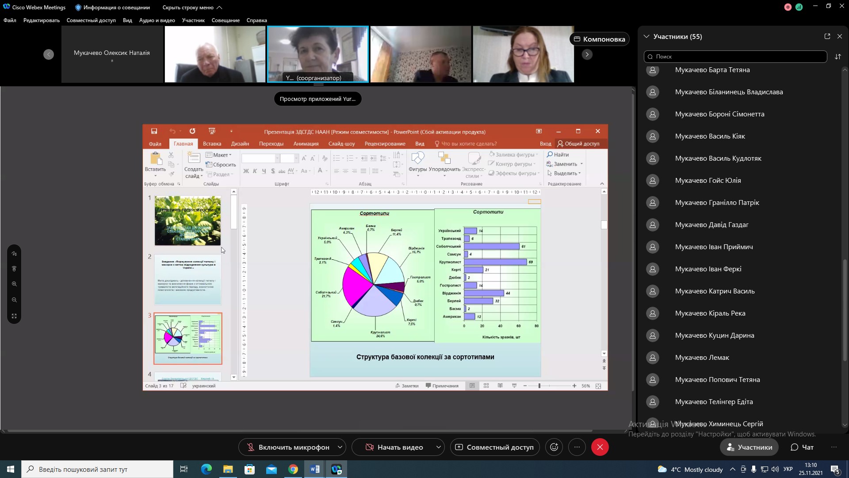849x478 pixels.
Task: Click the participants search field
Action: pos(735,57)
